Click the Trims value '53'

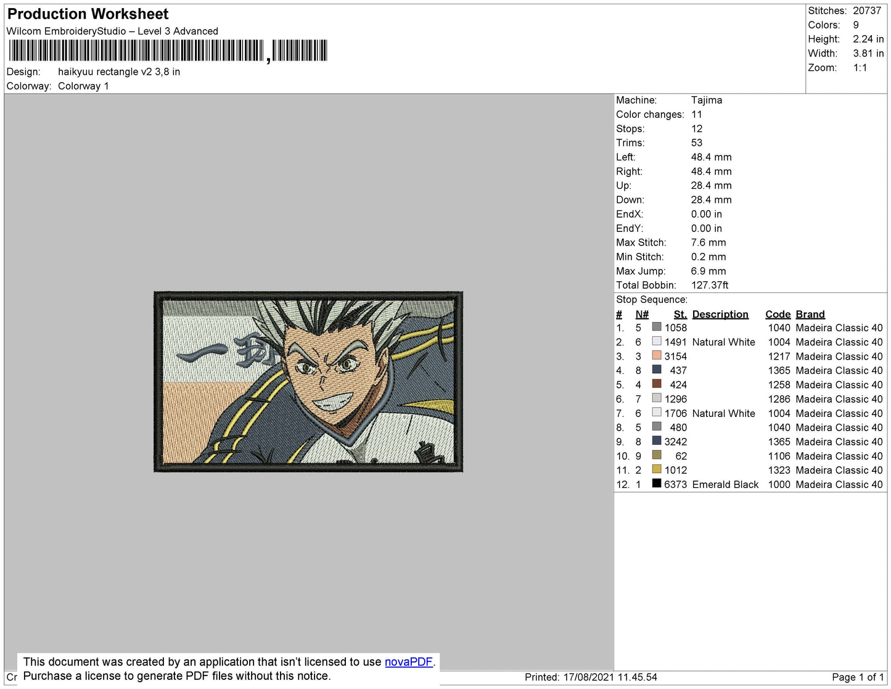click(697, 142)
